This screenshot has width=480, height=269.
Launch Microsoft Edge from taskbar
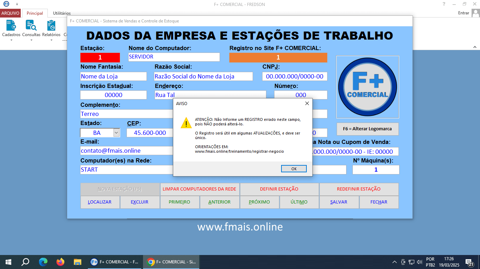(x=43, y=262)
